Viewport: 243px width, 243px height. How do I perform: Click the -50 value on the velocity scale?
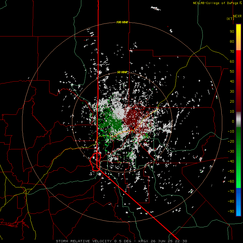pos(231,171)
